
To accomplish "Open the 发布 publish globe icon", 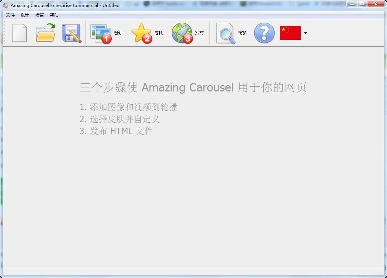I will [x=182, y=33].
